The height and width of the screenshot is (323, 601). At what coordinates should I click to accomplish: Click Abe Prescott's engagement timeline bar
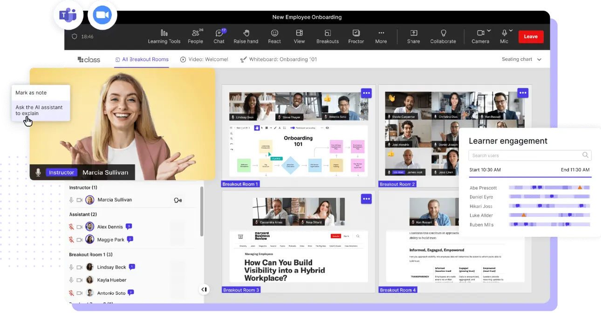[549, 188]
